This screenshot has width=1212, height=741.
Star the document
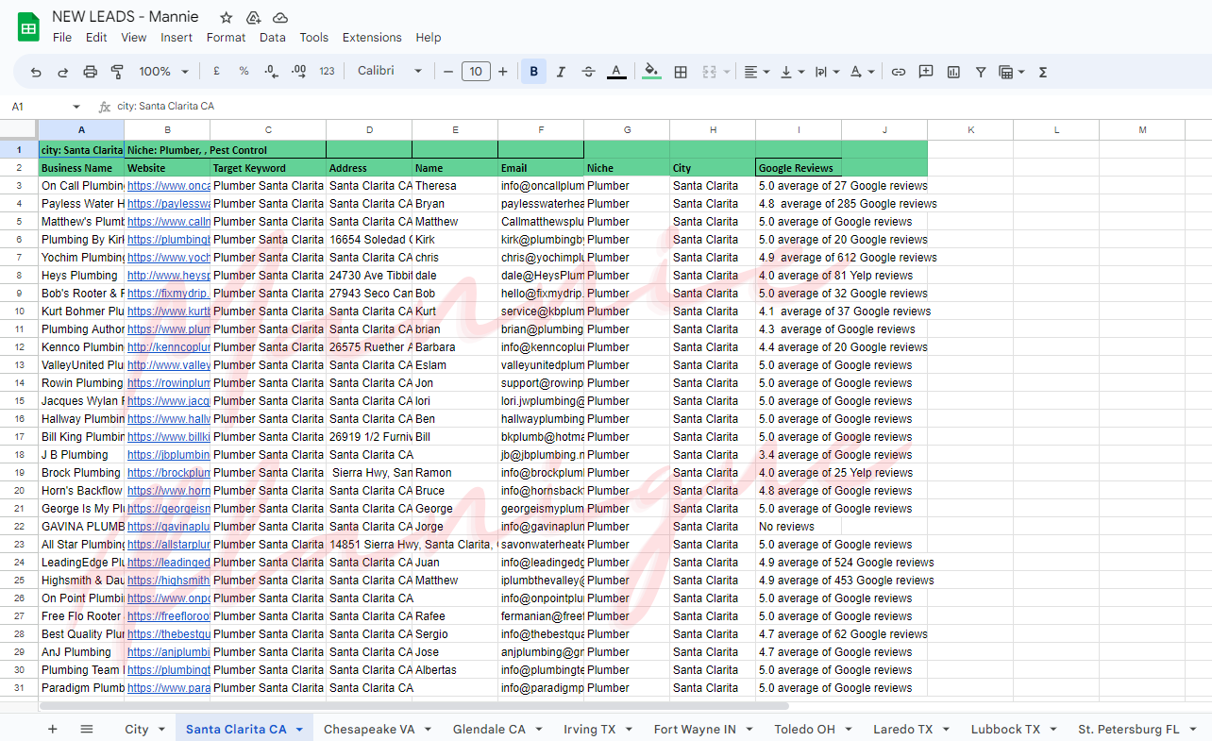[227, 17]
